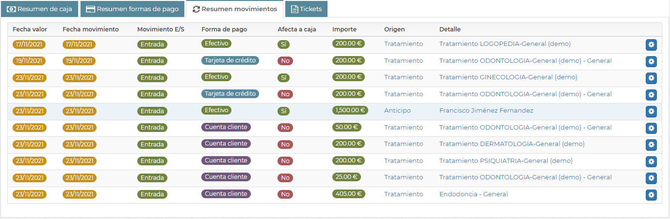
Task: Click gear icon for LOGOPEDIA treatment row
Action: coord(651,45)
